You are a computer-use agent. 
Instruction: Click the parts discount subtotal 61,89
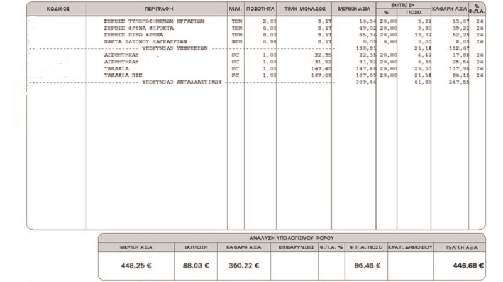(423, 82)
